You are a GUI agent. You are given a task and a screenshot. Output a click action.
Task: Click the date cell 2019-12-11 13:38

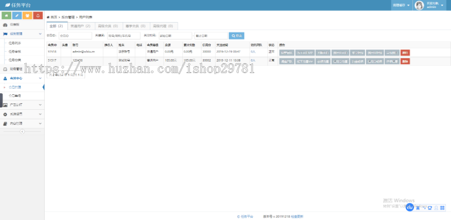tap(228, 61)
